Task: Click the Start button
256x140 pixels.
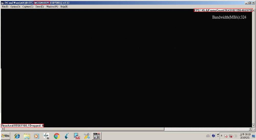Action: tap(5, 136)
